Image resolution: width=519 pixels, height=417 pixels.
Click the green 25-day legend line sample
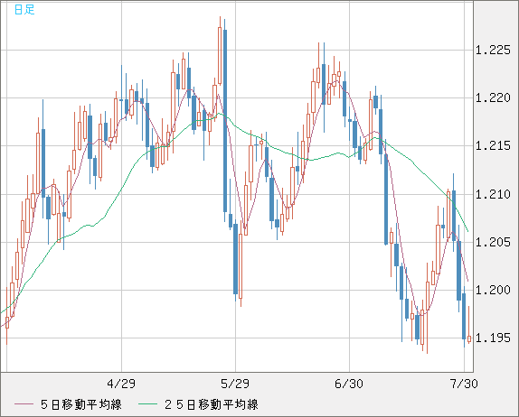(x=147, y=404)
